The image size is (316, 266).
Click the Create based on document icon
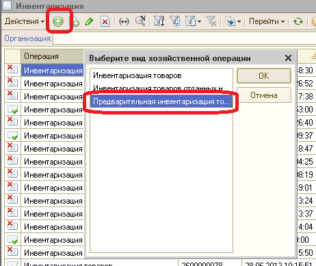click(231, 21)
